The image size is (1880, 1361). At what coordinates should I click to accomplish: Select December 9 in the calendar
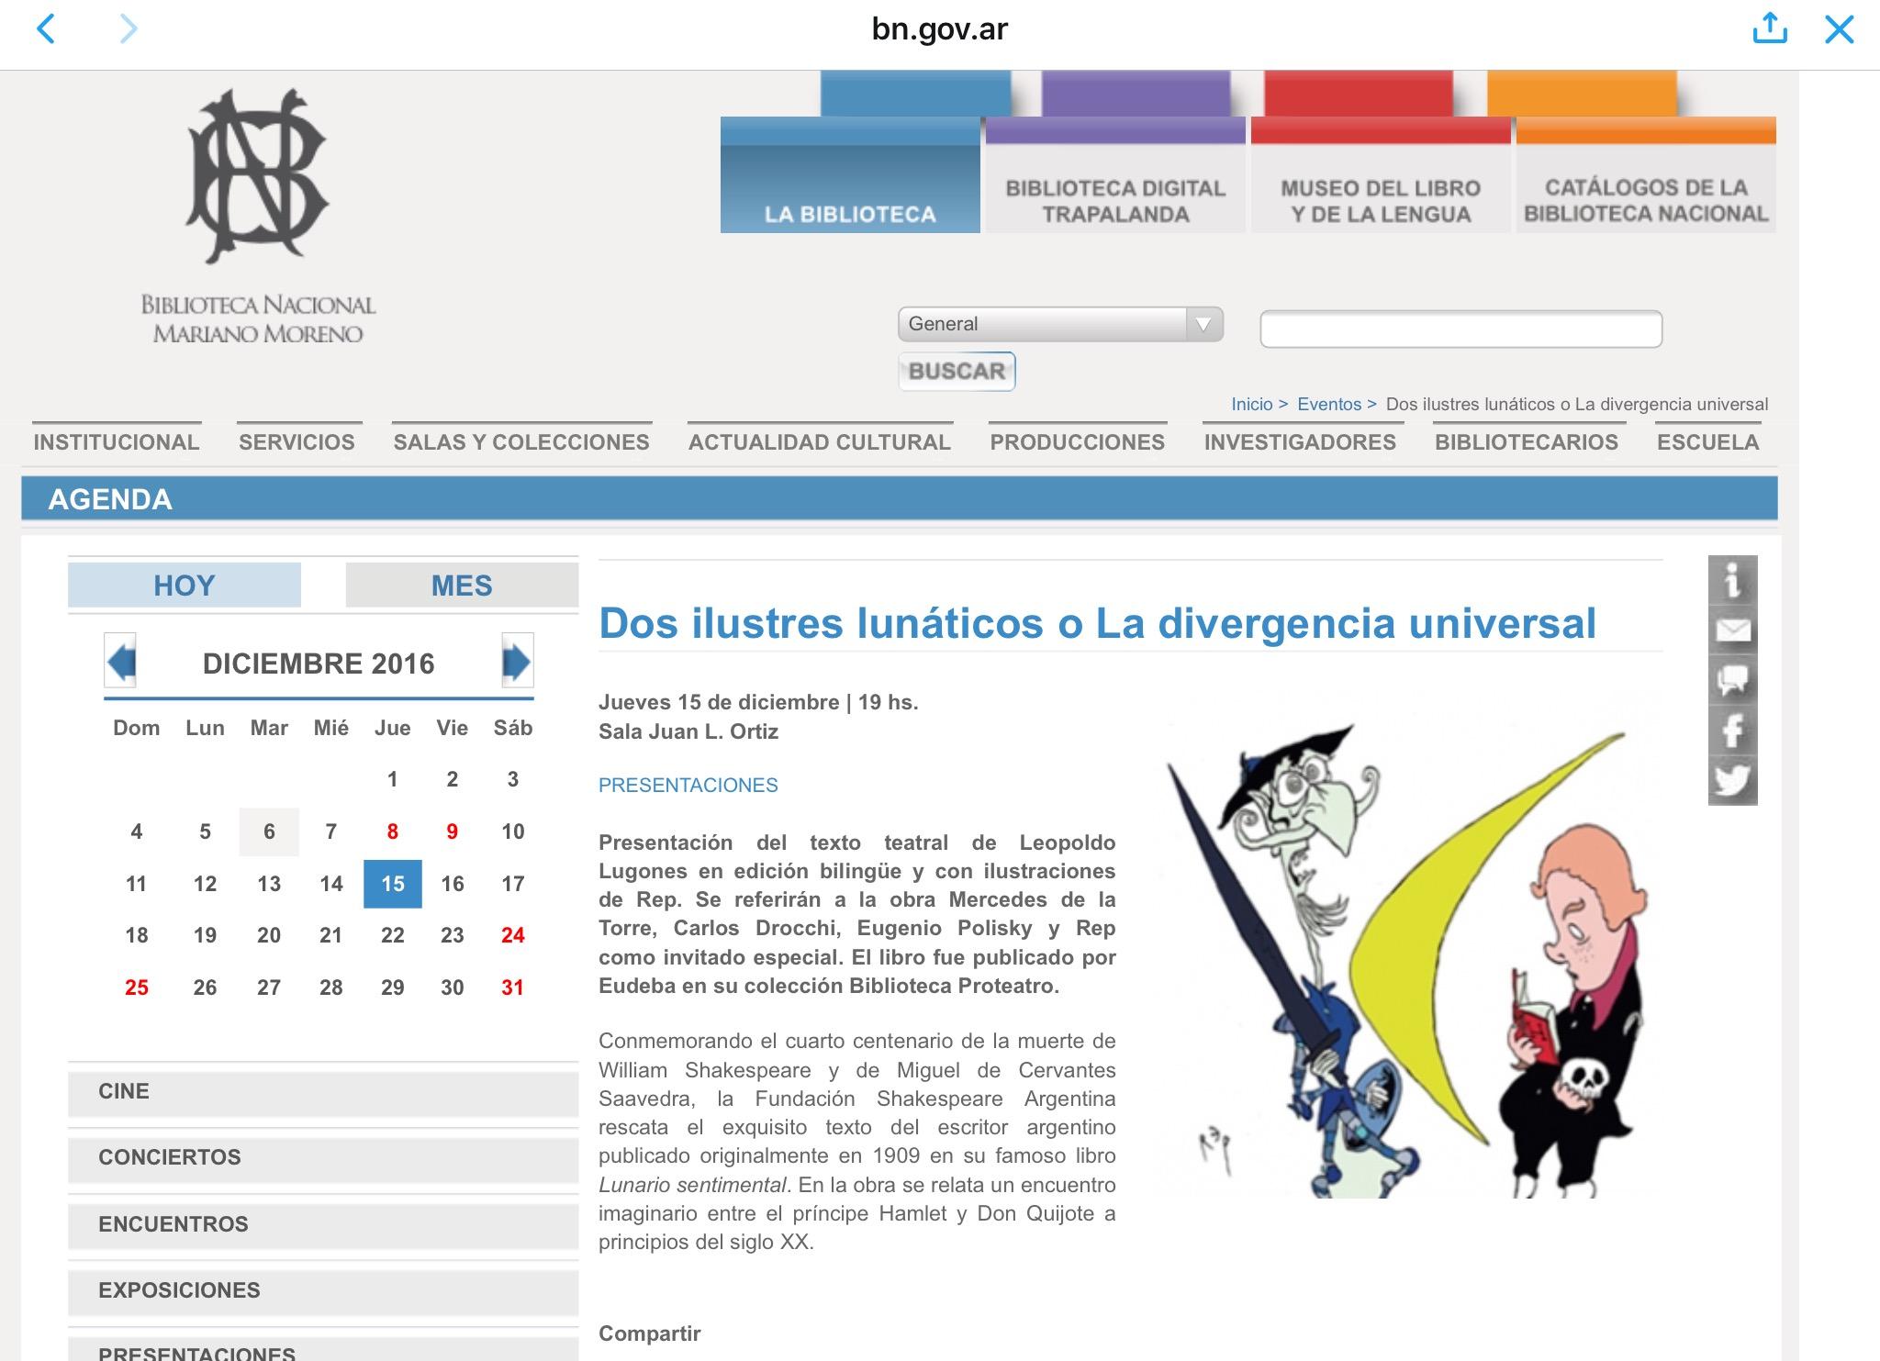pyautogui.click(x=453, y=831)
